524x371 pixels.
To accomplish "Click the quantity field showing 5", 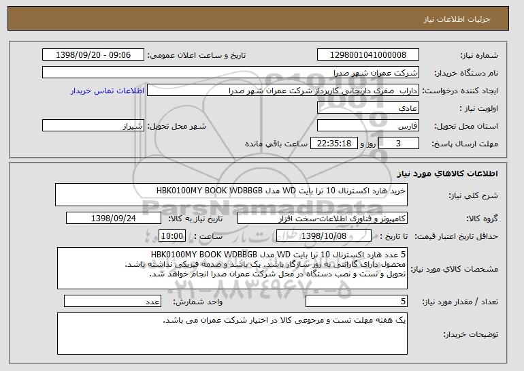I will 357,301.
